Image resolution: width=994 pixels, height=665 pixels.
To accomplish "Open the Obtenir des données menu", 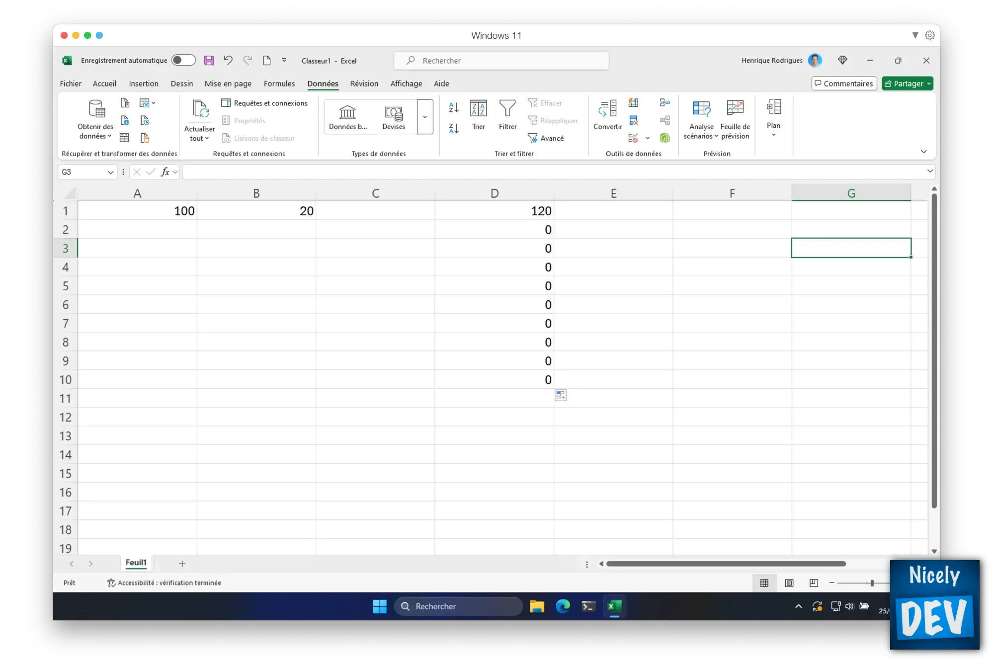I will pyautogui.click(x=95, y=119).
